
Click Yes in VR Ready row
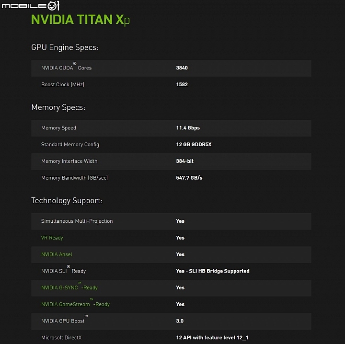tap(180, 238)
